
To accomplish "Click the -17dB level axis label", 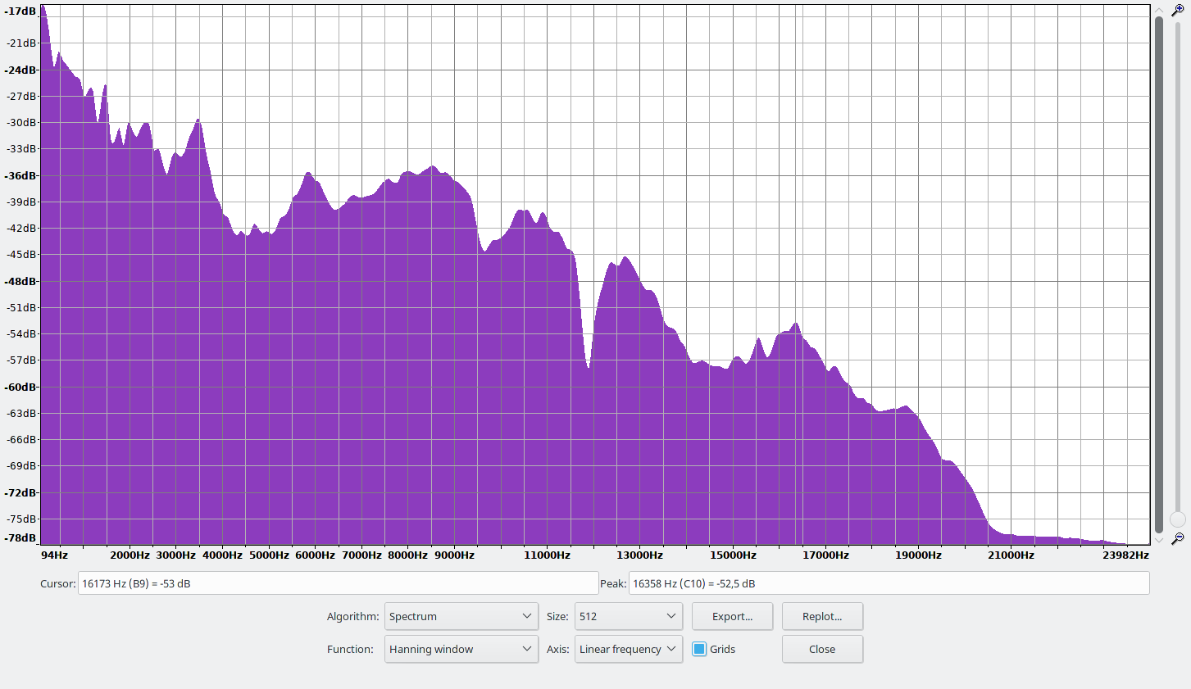I will 20,11.
